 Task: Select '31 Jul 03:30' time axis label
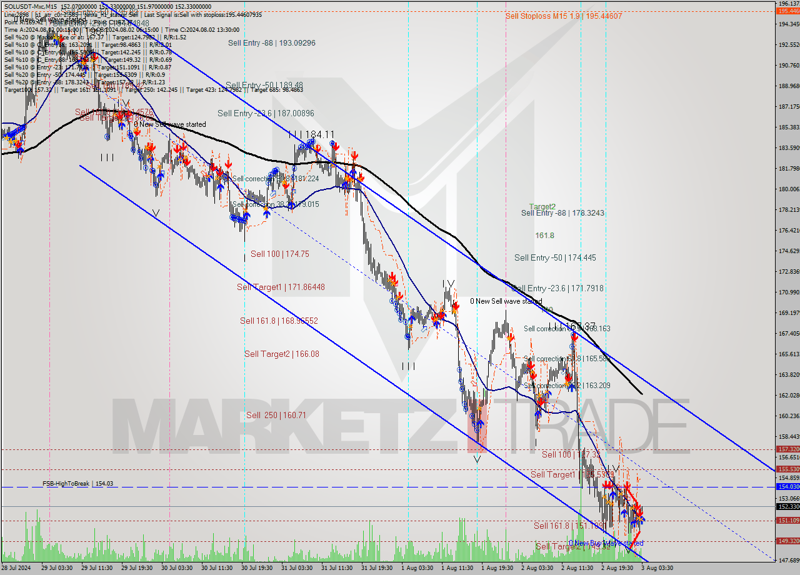pyautogui.click(x=297, y=567)
